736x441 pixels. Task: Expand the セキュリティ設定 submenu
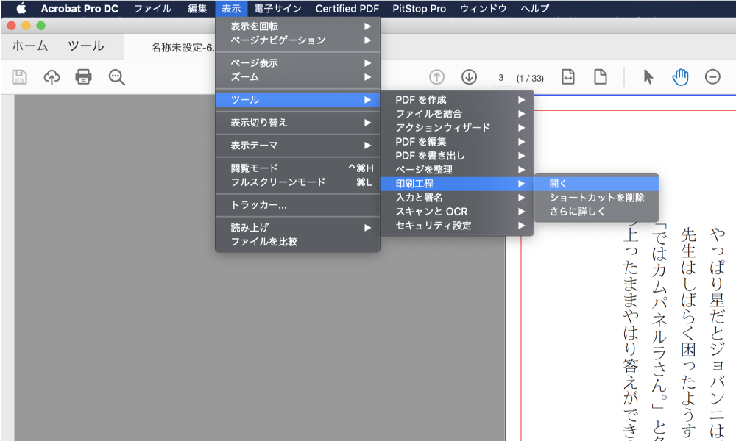[457, 226]
